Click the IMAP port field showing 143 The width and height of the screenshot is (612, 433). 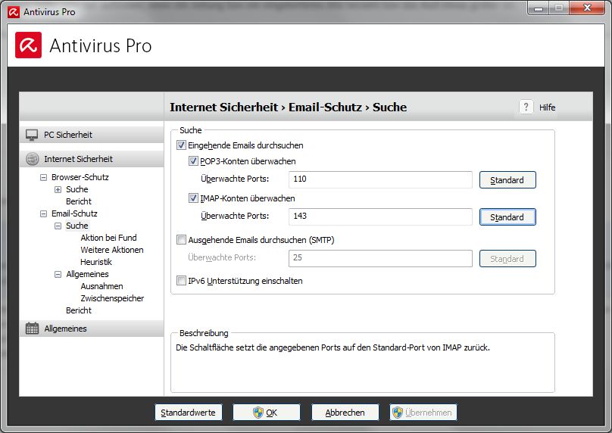(x=380, y=216)
